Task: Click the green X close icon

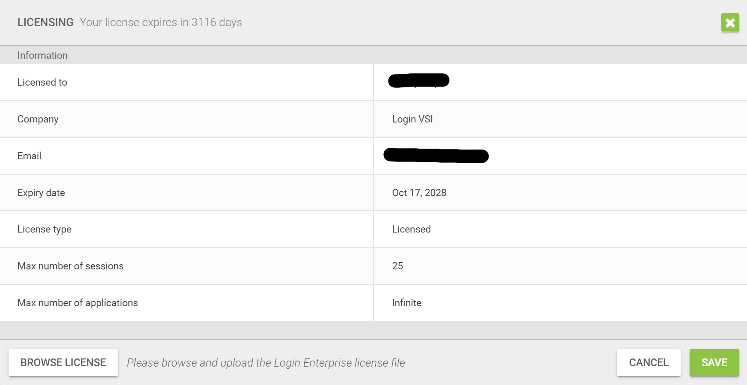Action: point(730,23)
